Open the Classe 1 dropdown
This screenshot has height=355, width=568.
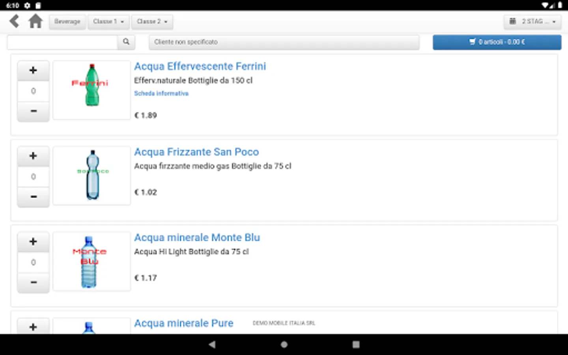point(108,22)
